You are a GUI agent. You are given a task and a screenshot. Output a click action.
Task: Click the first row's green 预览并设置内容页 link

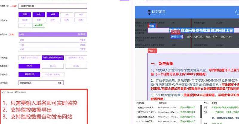(x=188, y=107)
